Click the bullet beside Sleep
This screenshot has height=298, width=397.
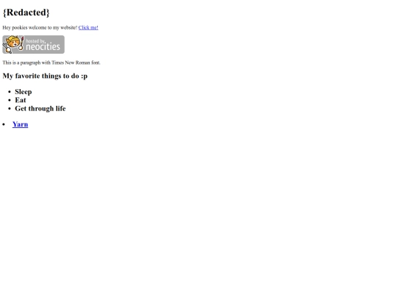tap(10, 92)
